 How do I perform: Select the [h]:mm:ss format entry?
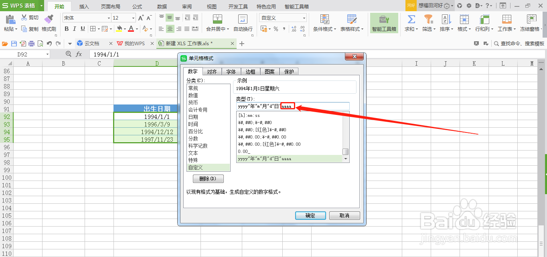289,115
